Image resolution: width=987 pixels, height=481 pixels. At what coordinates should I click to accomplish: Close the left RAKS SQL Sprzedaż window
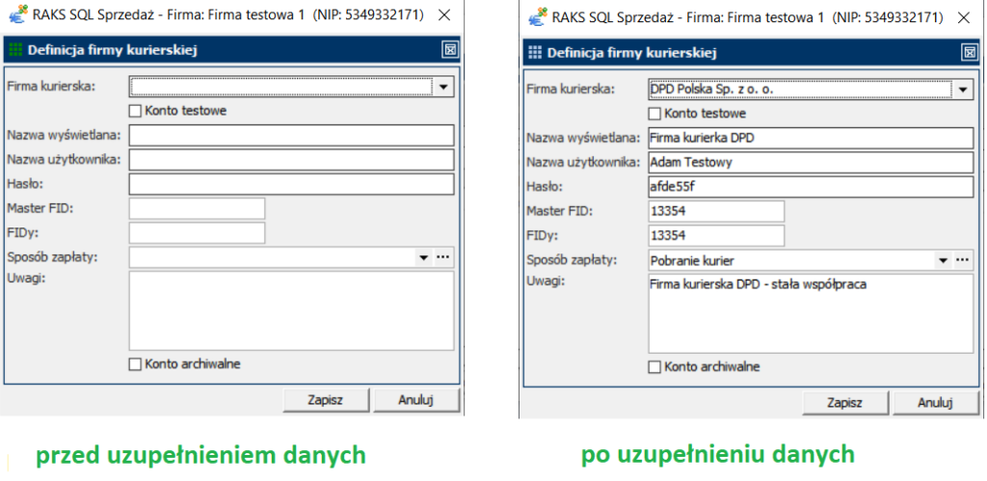(444, 14)
